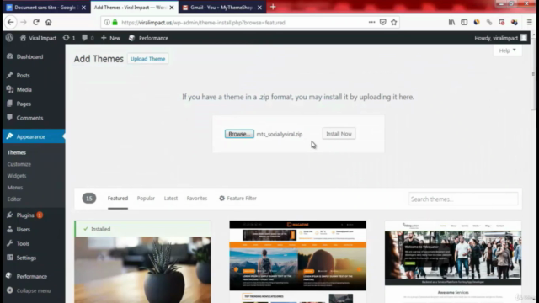Click the browser Forward arrow
The width and height of the screenshot is (539, 303).
point(24,23)
